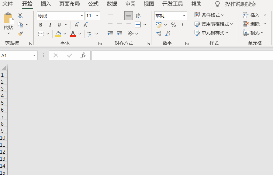Open the 开发工具 tab
273x175 pixels.
click(173, 4)
